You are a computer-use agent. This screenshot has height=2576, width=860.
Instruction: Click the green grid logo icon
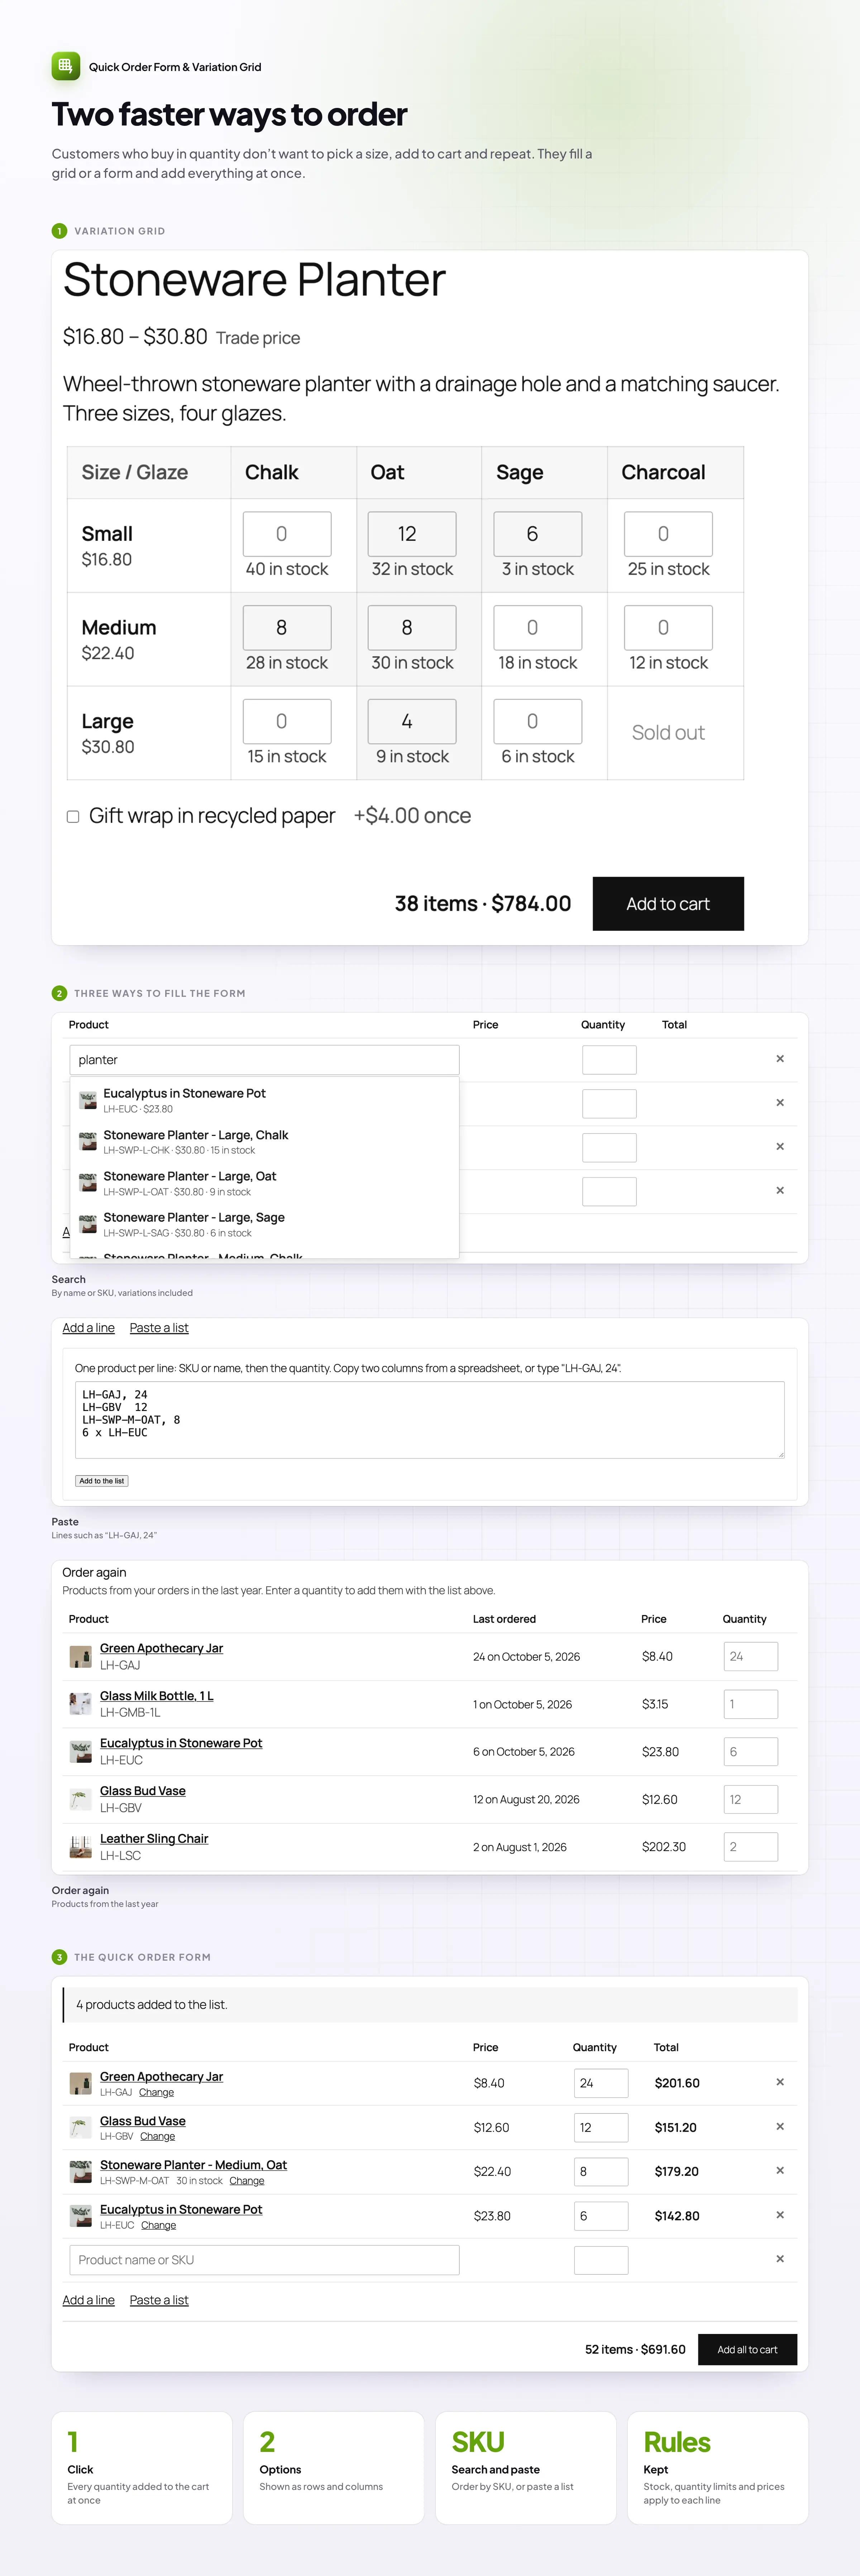pos(66,66)
